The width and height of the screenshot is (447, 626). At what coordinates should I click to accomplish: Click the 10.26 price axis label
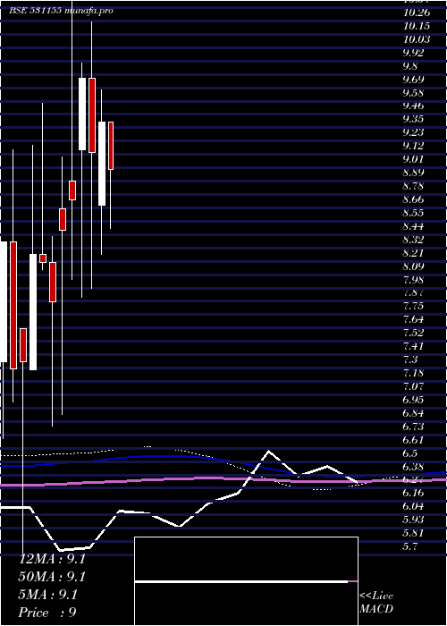pyautogui.click(x=417, y=13)
